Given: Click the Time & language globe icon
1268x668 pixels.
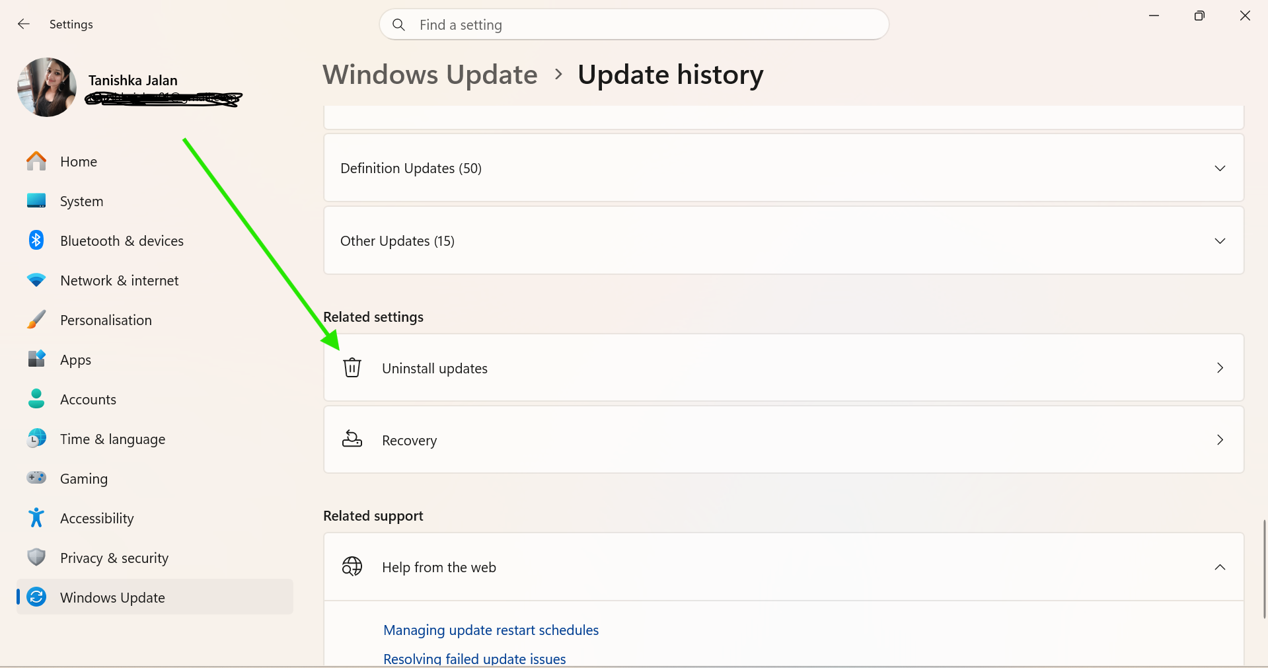Looking at the screenshot, I should point(36,438).
